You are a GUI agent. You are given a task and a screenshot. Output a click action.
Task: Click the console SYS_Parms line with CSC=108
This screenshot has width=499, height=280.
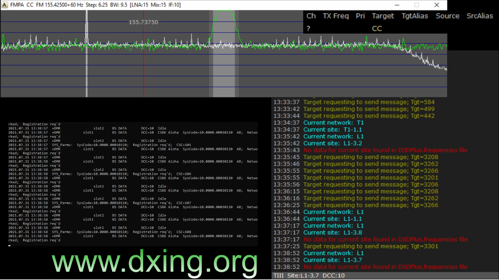[x=100, y=232]
